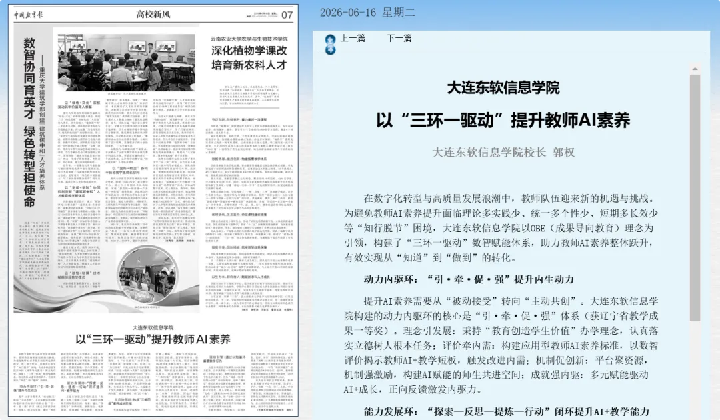
Task: Click the page number 07
Action: coord(287,15)
